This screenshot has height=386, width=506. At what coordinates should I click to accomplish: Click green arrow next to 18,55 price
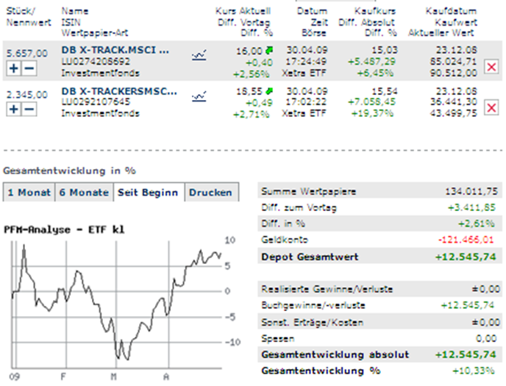coord(268,90)
